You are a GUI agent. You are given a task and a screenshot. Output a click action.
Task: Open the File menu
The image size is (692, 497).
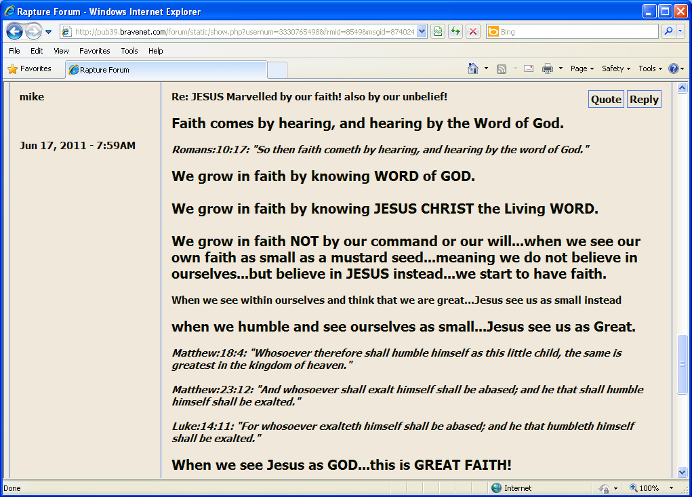click(x=14, y=51)
